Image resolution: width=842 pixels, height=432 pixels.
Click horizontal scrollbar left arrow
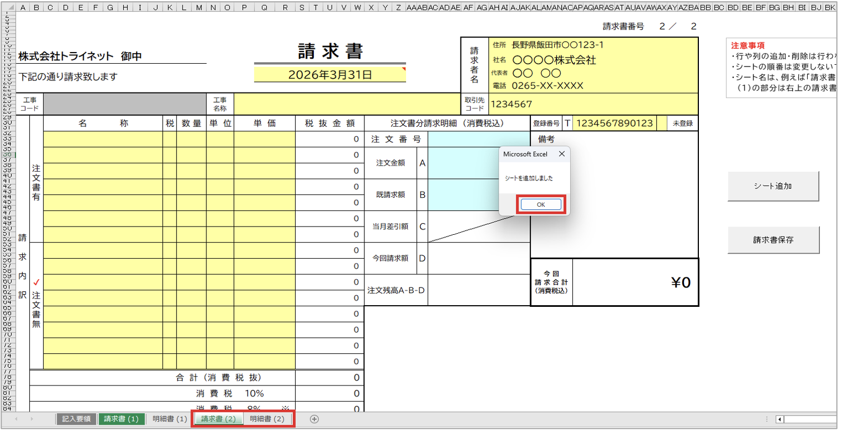click(x=780, y=419)
